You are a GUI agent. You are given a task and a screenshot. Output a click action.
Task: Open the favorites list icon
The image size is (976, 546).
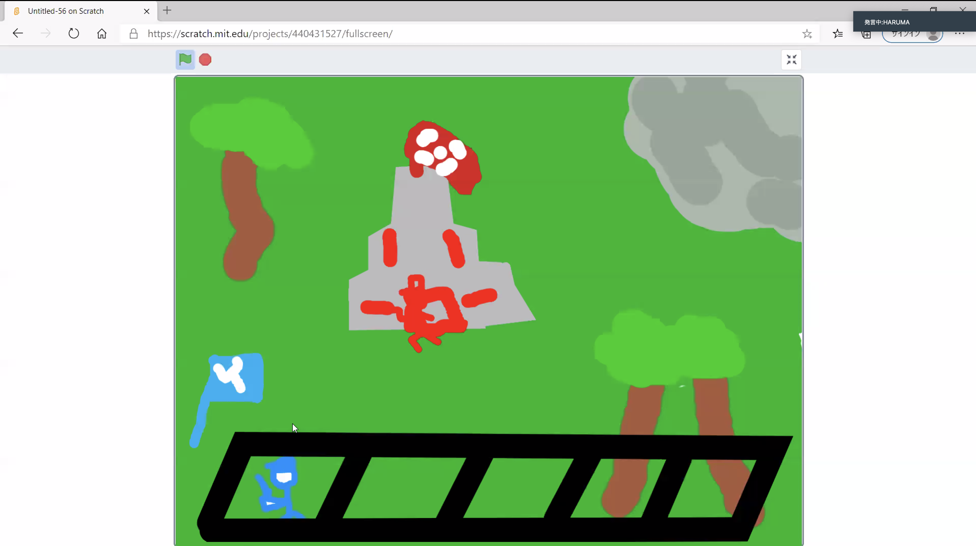coord(837,34)
